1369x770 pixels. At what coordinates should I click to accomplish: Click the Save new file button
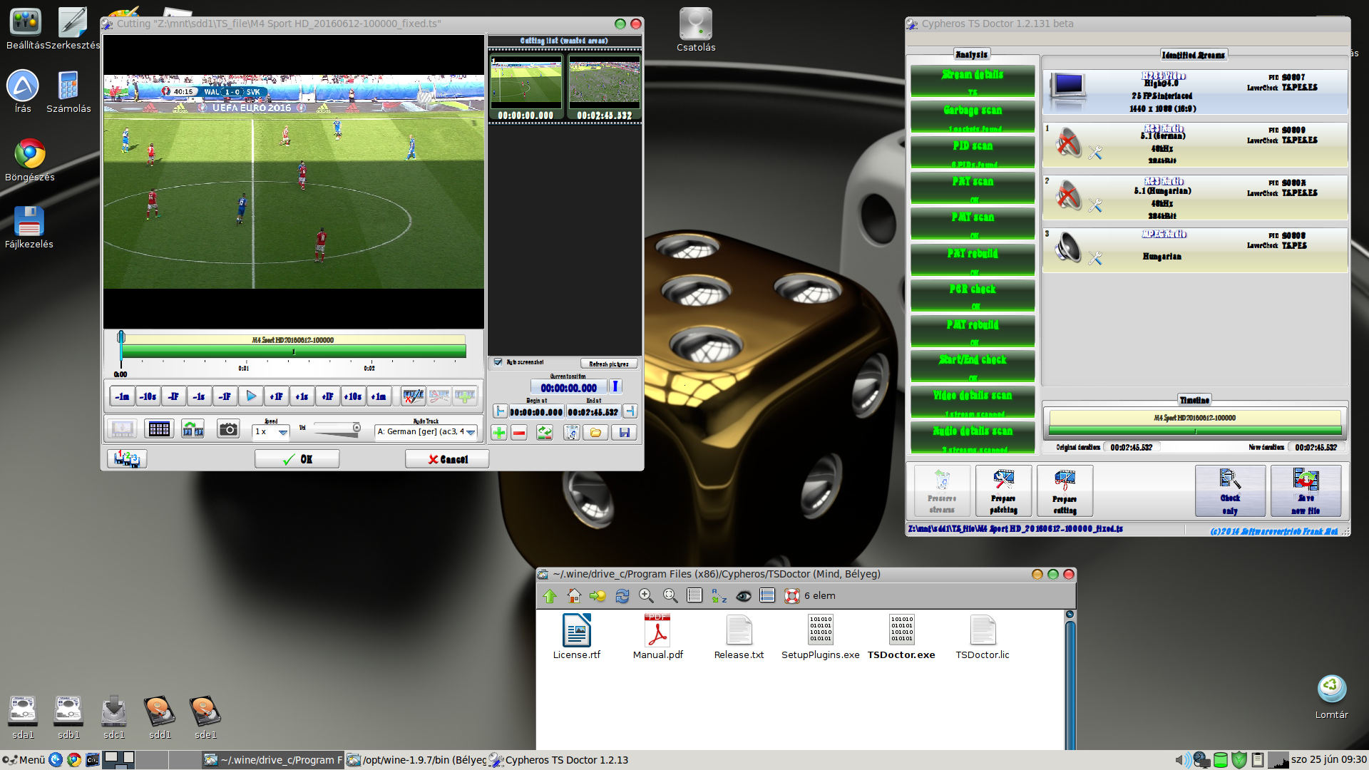[1306, 491]
